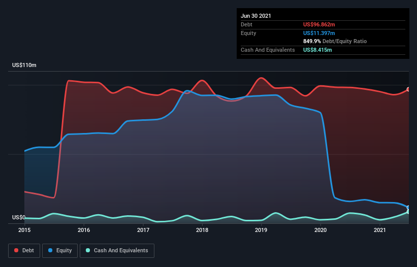Click the 2019 x-axis label

coord(261,230)
